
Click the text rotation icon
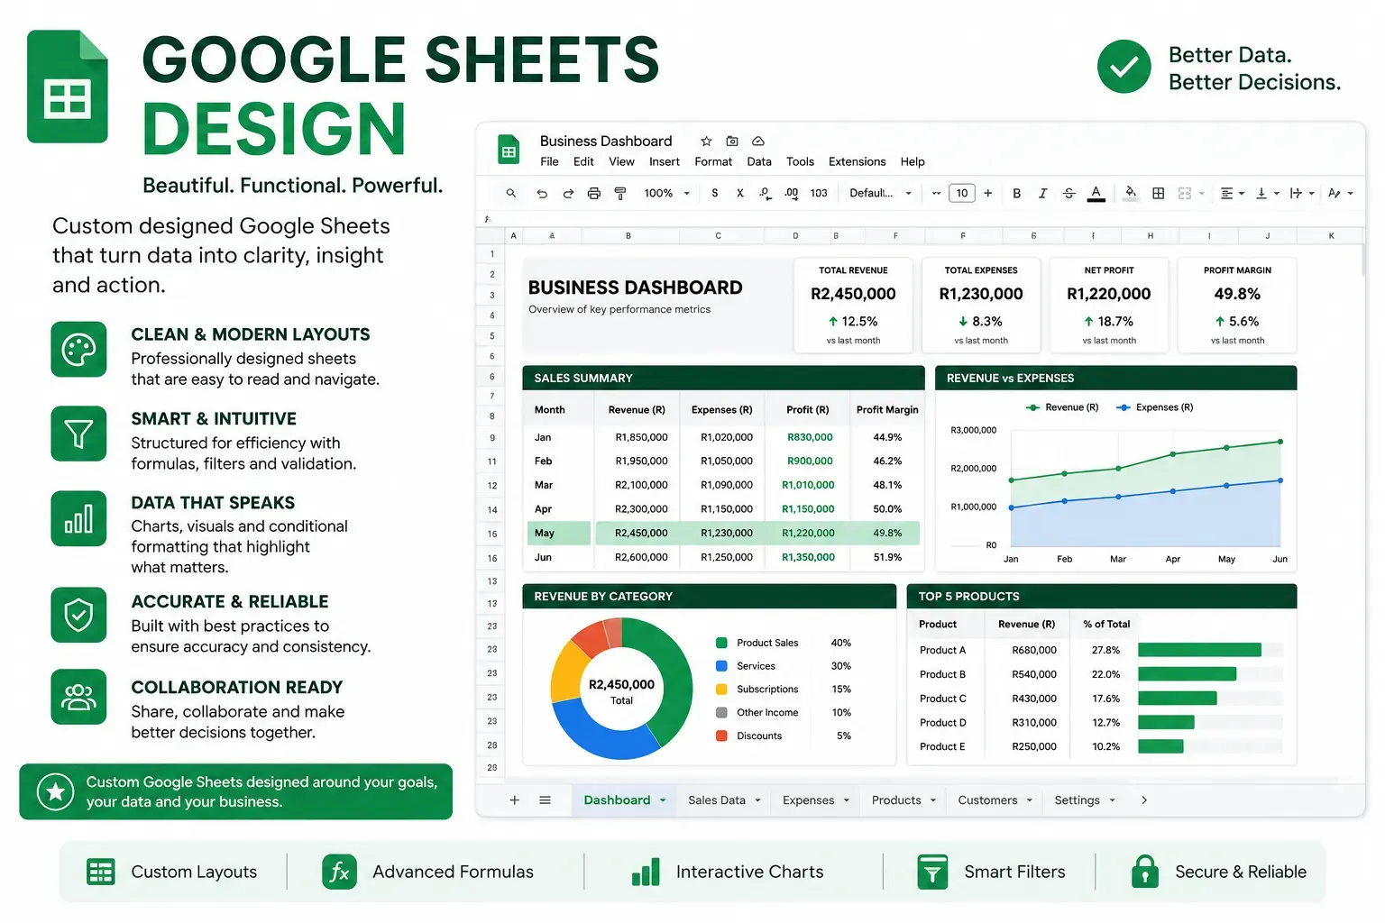pyautogui.click(x=1335, y=193)
